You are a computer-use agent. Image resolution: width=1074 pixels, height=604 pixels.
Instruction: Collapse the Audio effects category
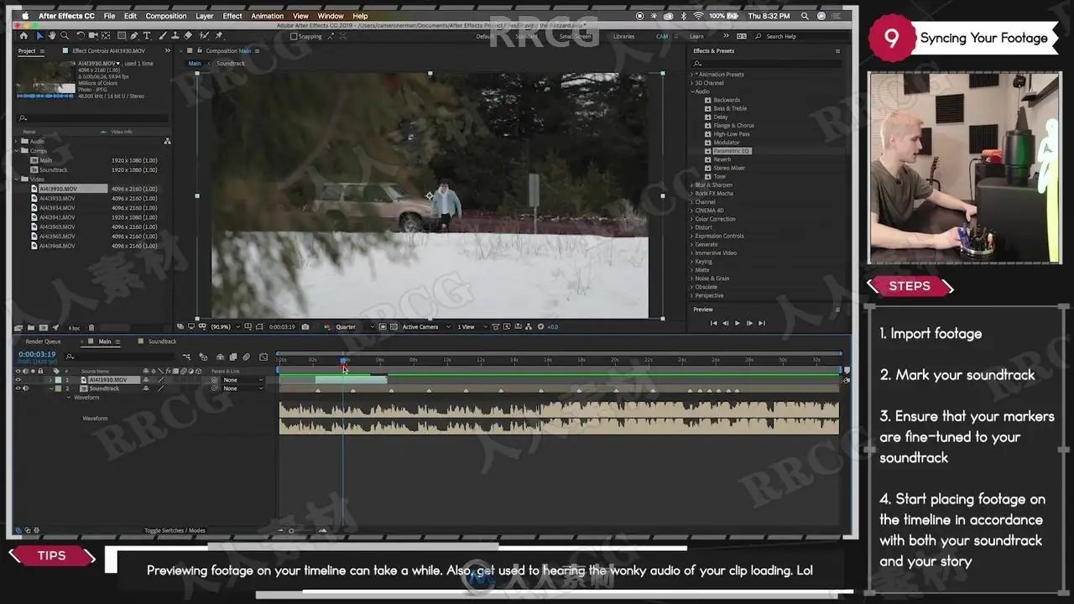[x=692, y=91]
